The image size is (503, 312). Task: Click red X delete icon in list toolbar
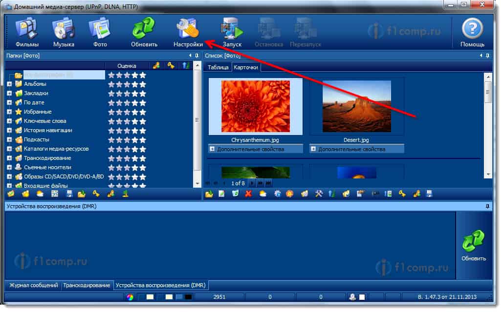[x=248, y=194]
